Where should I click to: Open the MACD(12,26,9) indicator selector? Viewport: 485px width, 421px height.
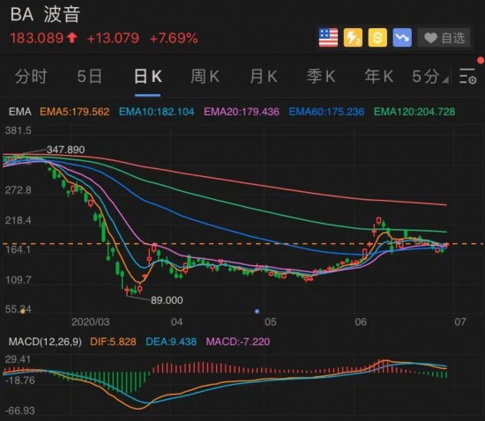pyautogui.click(x=45, y=342)
